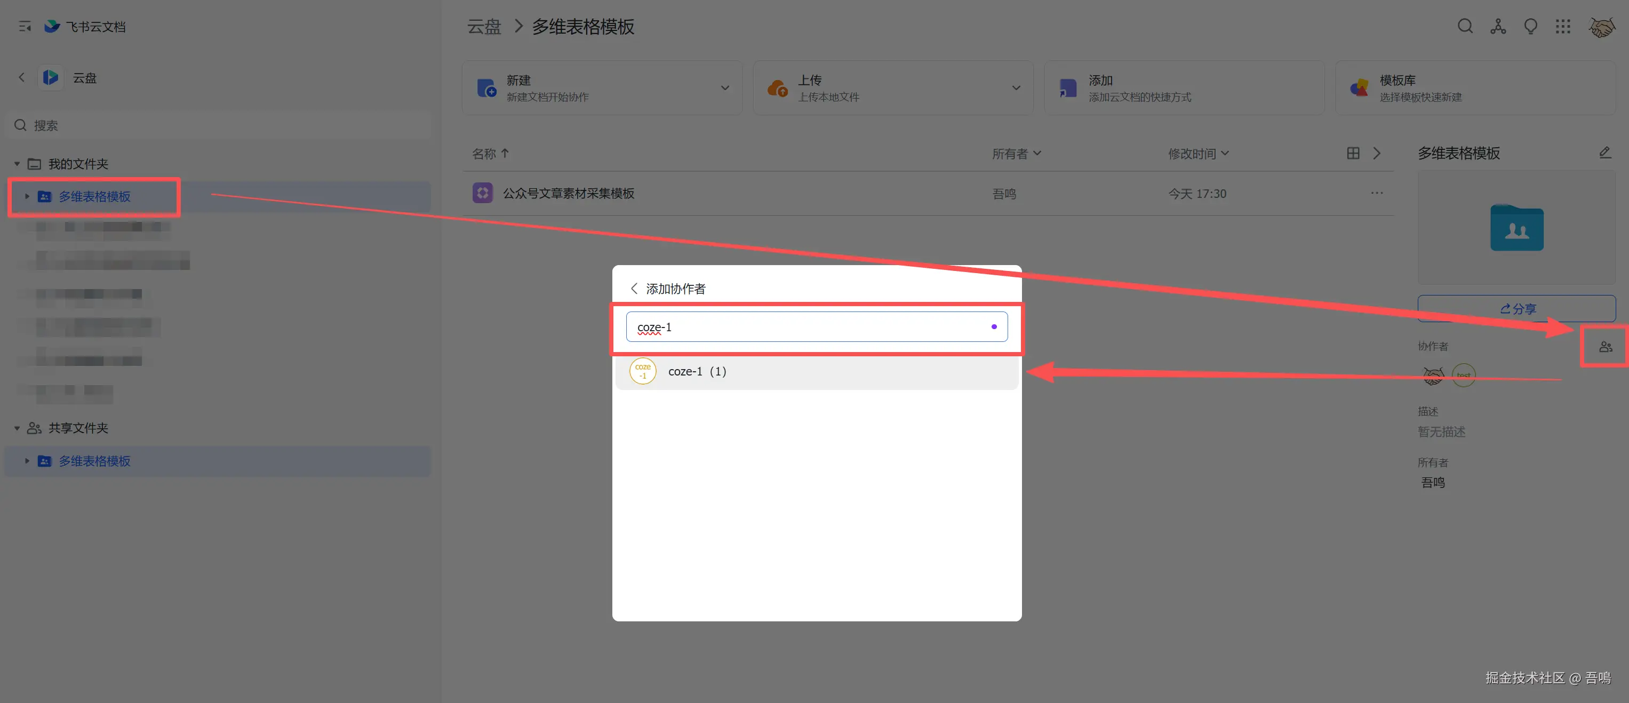Select 多维表格模板 under 共享文件夹
The width and height of the screenshot is (1629, 703).
click(94, 461)
